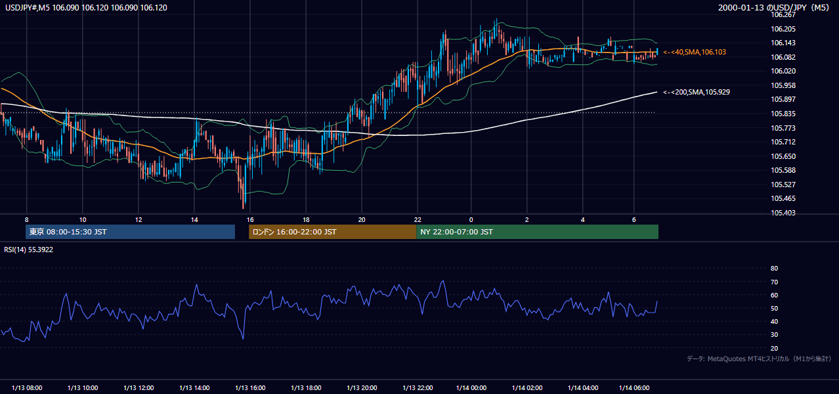The height and width of the screenshot is (394, 839).
Task: Click price axis value 106.143
Action: click(x=783, y=43)
